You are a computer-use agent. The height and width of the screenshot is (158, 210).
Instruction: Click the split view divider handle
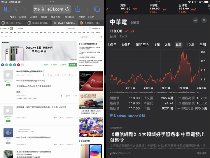tap(105, 79)
